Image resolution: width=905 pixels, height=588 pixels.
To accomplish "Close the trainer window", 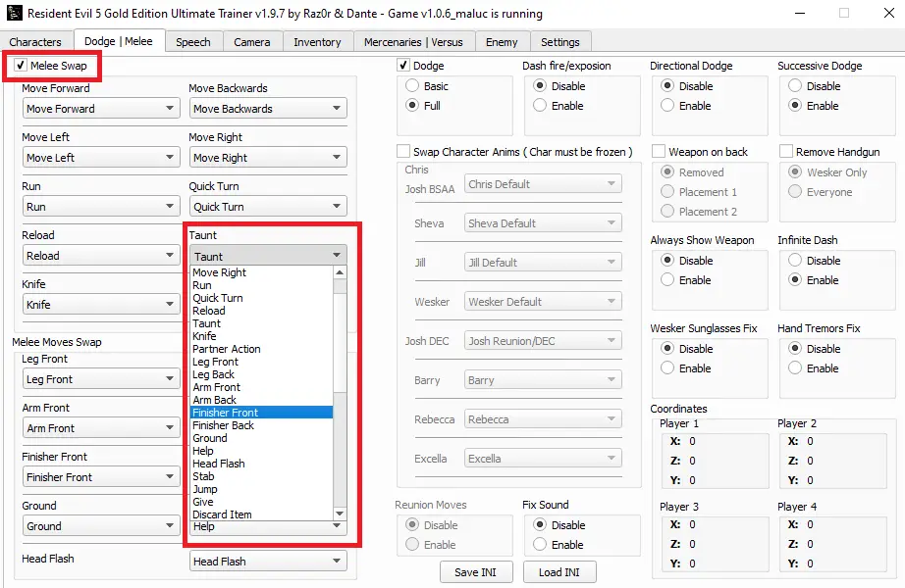I will (889, 14).
